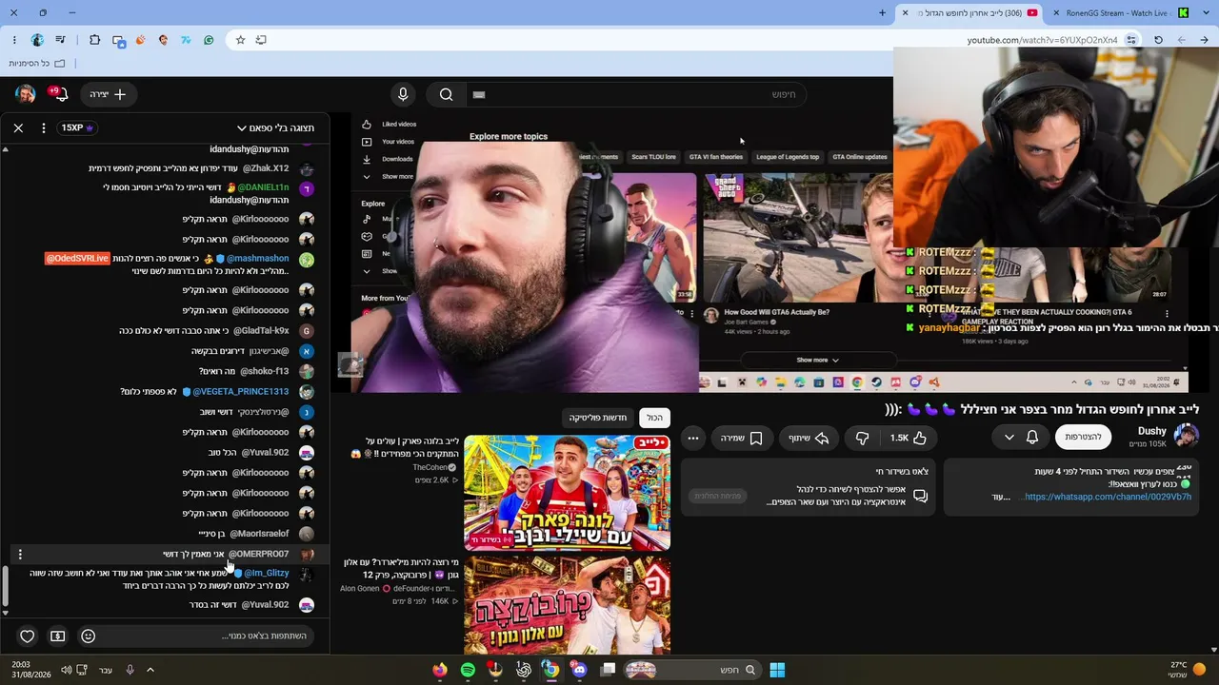
Task: Click the Im_Glitzy chat username
Action: pos(267,573)
